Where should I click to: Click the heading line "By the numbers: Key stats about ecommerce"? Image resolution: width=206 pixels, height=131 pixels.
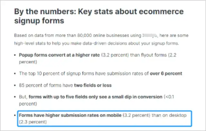pos(98,12)
